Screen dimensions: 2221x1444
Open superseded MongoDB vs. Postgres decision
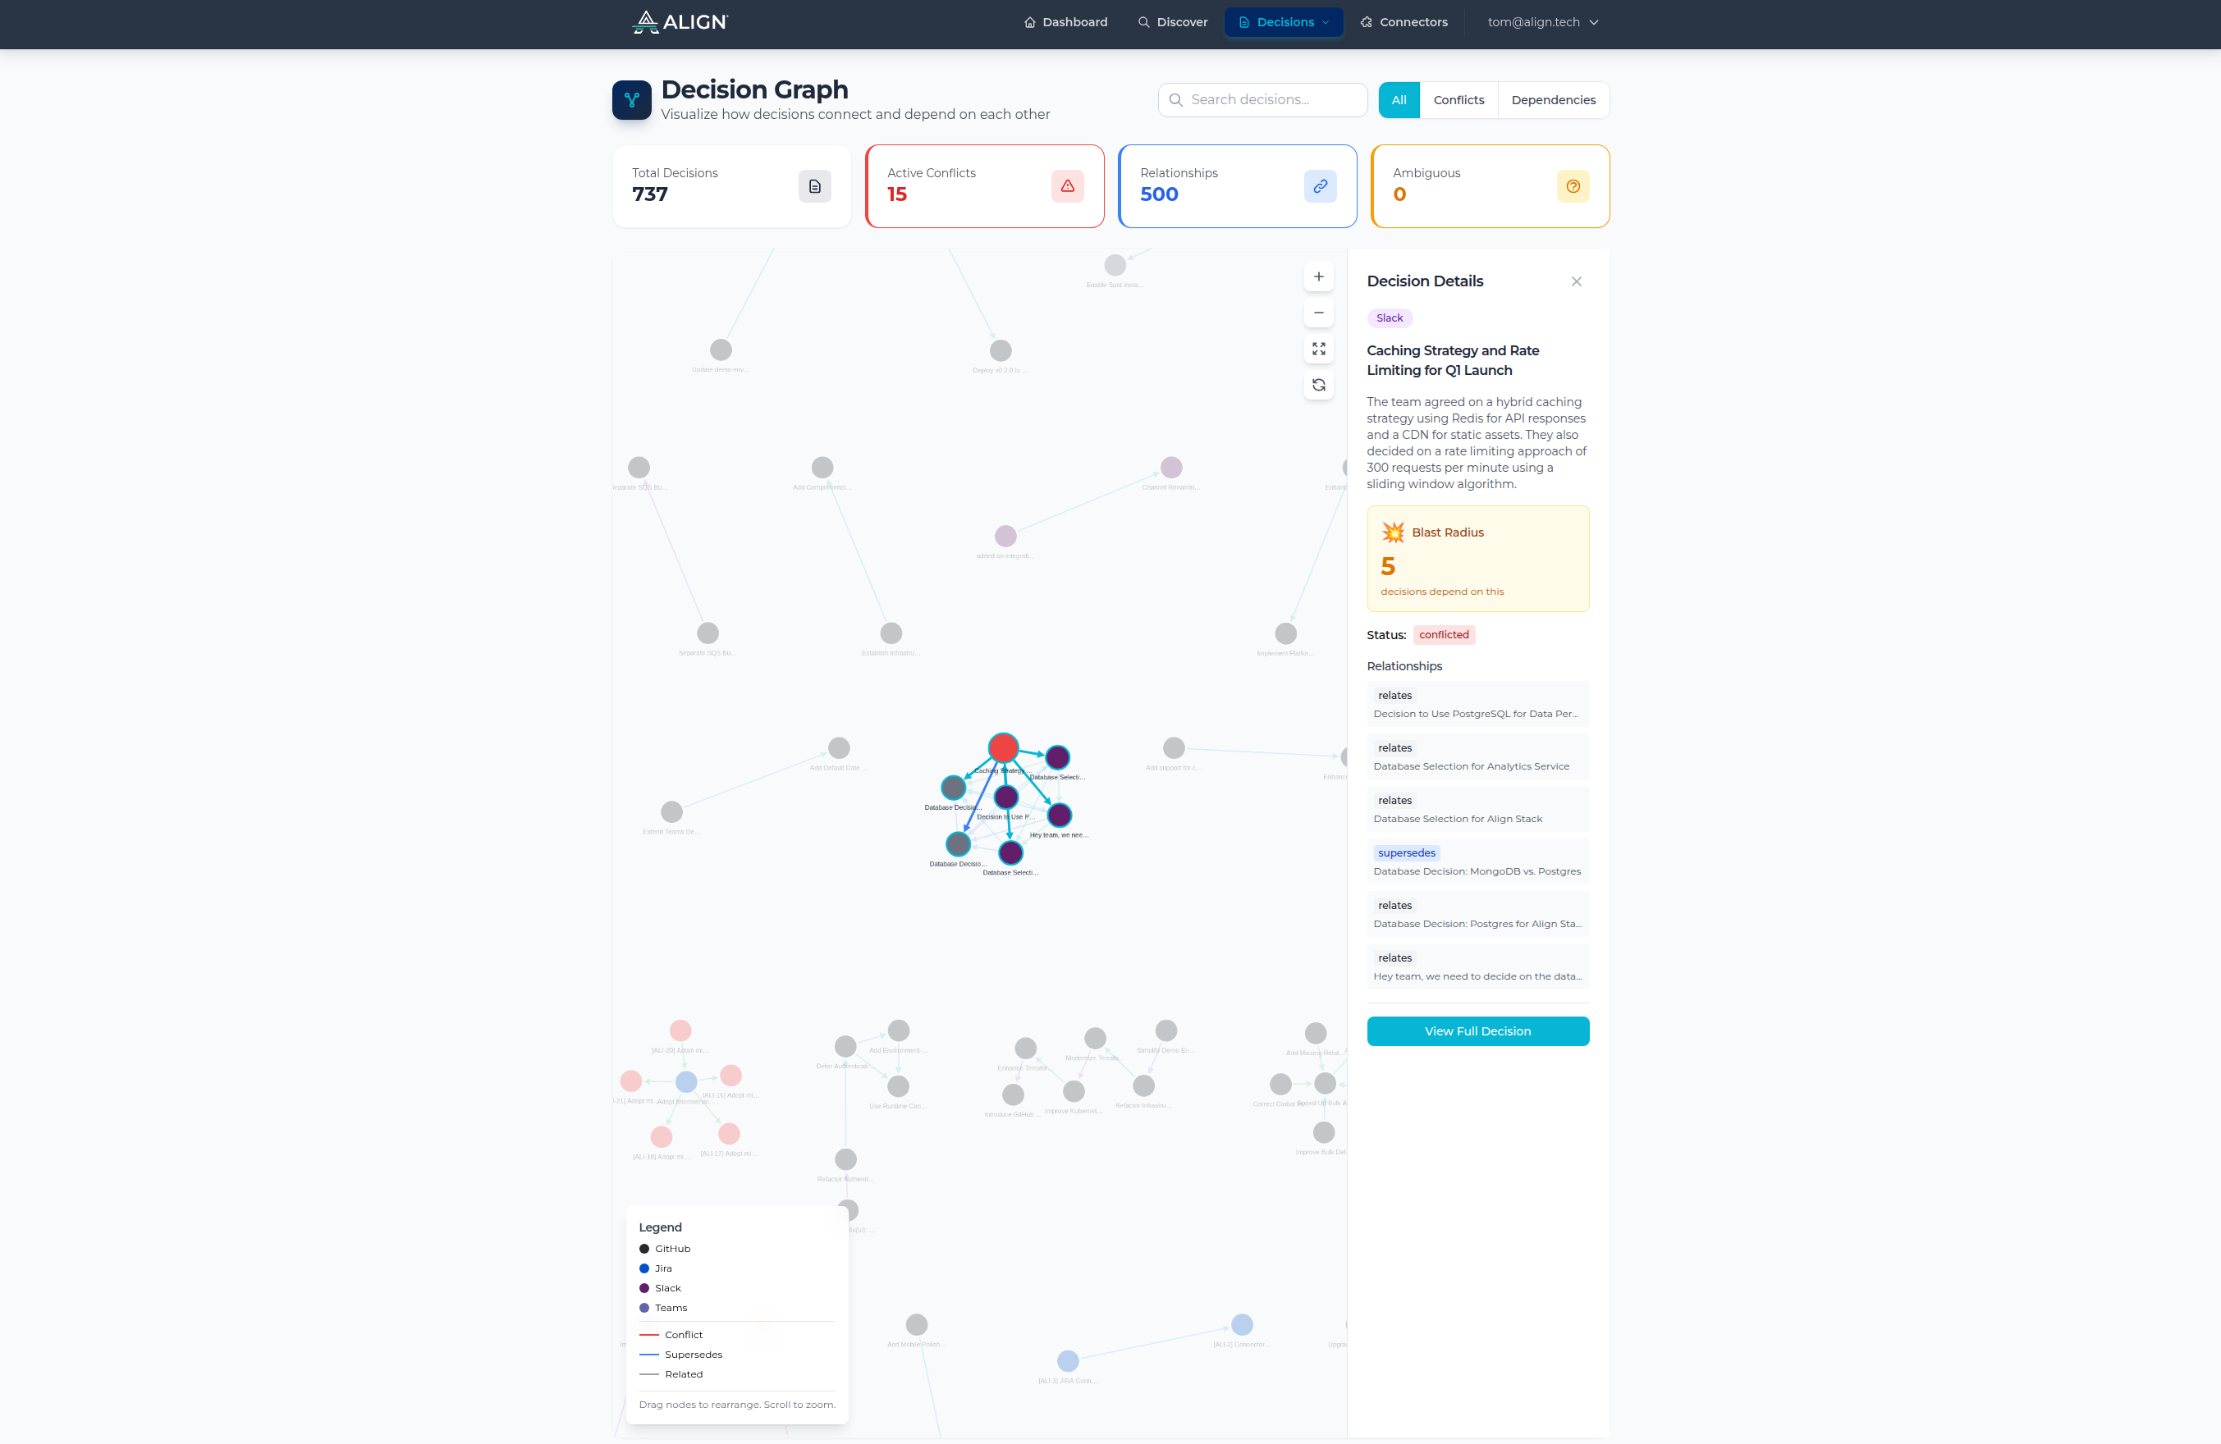pos(1477,862)
